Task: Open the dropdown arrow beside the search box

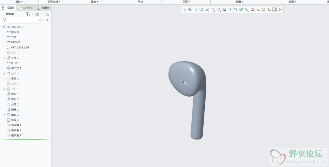Action: pyautogui.click(x=43, y=20)
